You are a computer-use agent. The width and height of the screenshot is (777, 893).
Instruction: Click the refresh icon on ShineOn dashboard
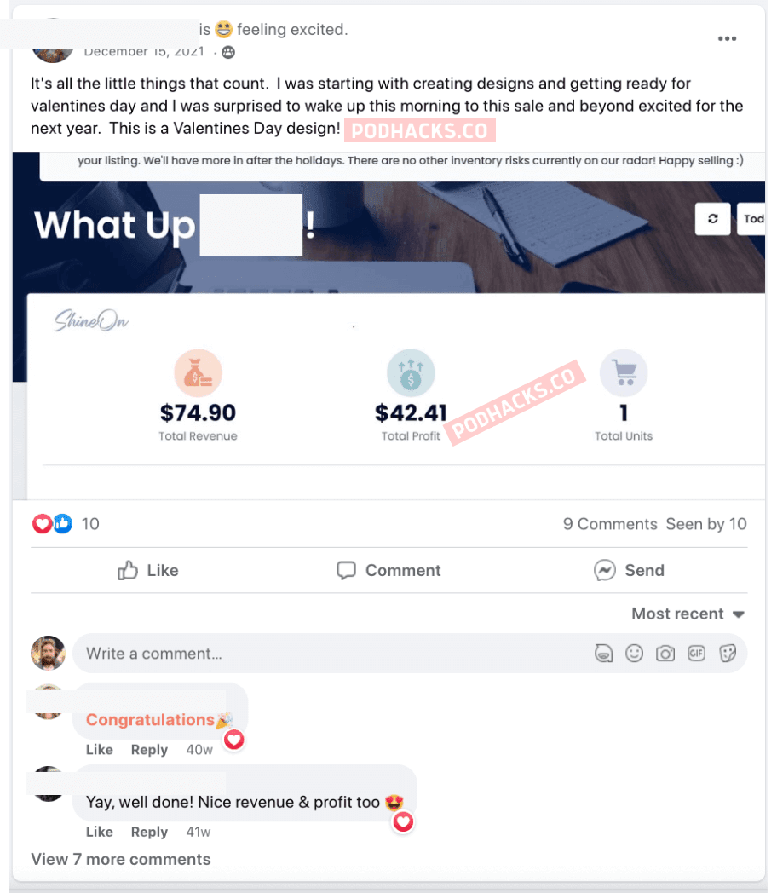[x=713, y=219]
